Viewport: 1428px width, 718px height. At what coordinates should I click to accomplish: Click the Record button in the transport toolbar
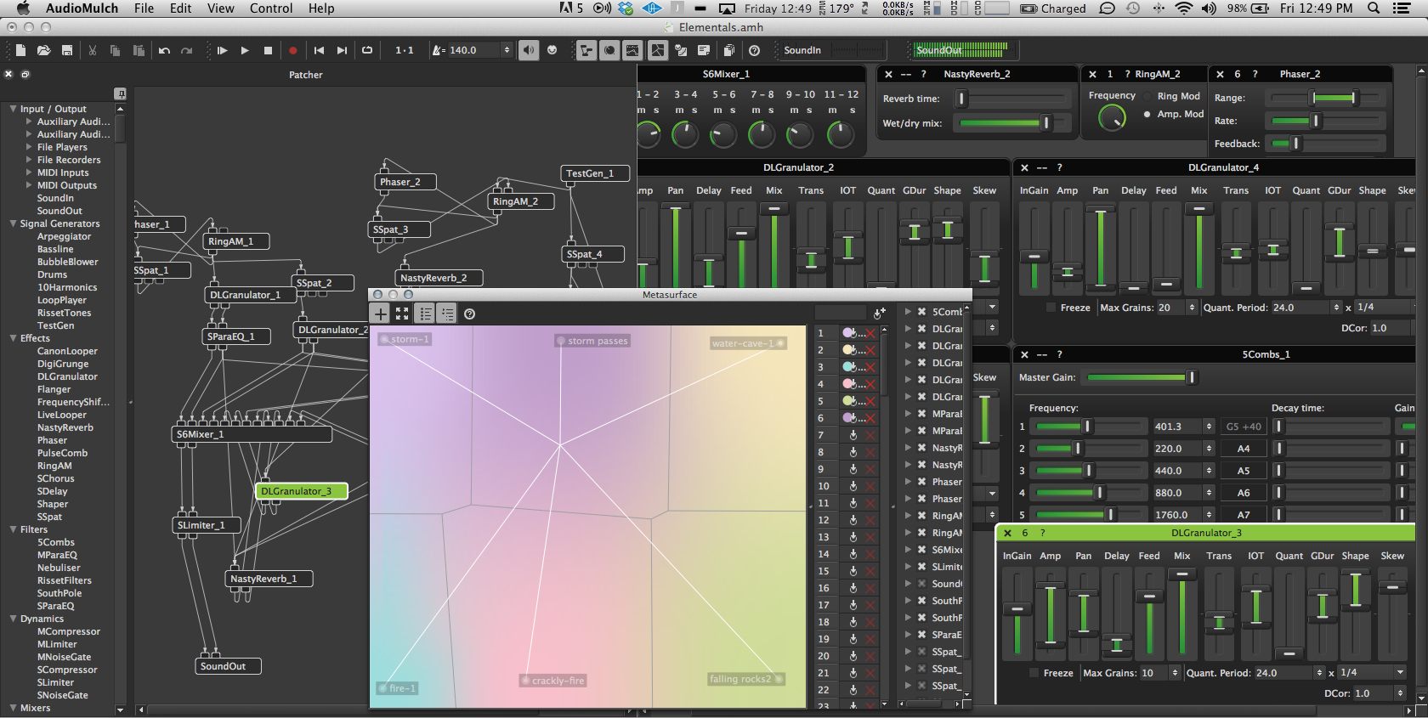tap(292, 51)
